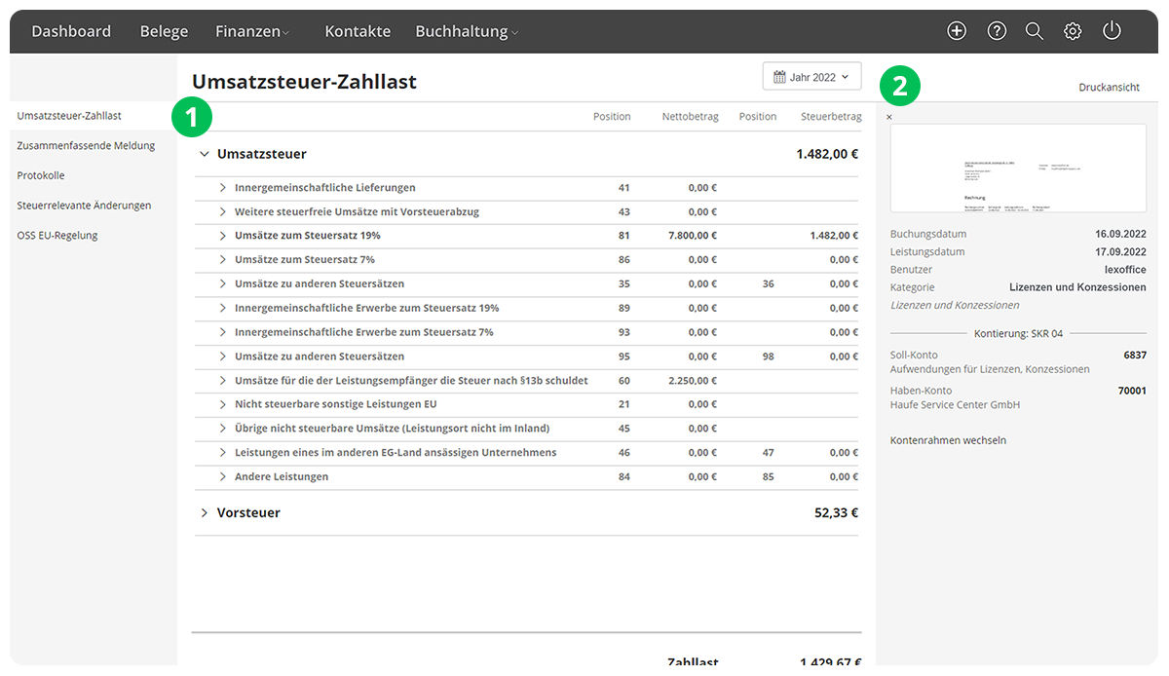Close the receipt detail panel with x
Image resolution: width=1169 pixels, height=676 pixels.
(889, 118)
